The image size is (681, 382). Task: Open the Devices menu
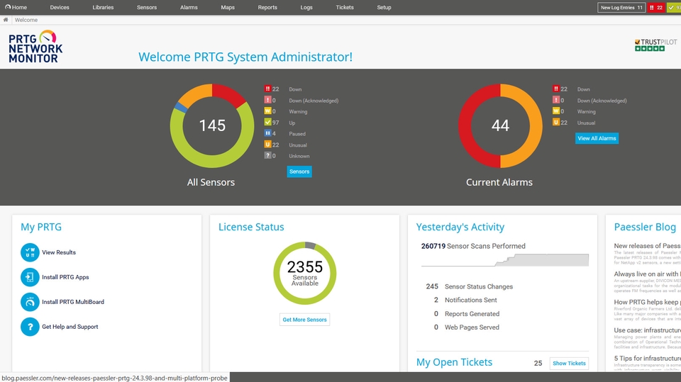60,7
